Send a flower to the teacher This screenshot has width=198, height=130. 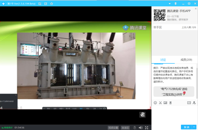(x=170, y=103)
